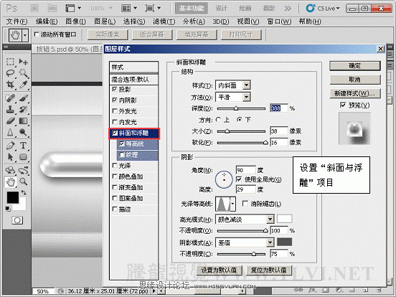Select the 上 direction radio button

click(219, 120)
